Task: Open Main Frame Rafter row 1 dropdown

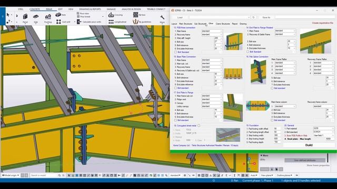Action: point(285,62)
